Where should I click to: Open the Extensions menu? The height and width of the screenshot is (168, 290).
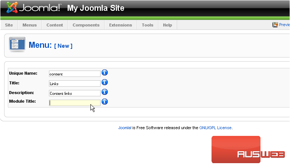[x=120, y=25]
